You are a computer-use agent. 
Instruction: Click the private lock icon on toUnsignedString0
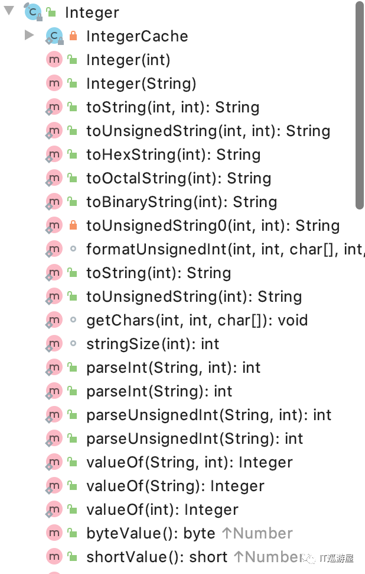tap(73, 225)
